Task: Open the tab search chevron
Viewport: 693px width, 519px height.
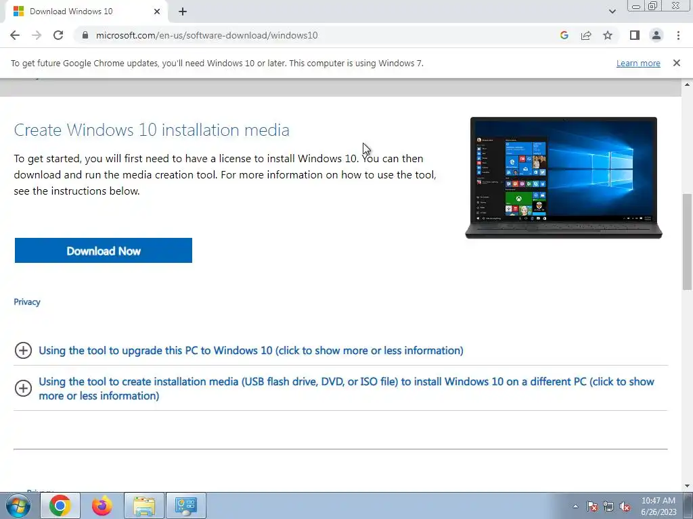Action: pos(612,11)
